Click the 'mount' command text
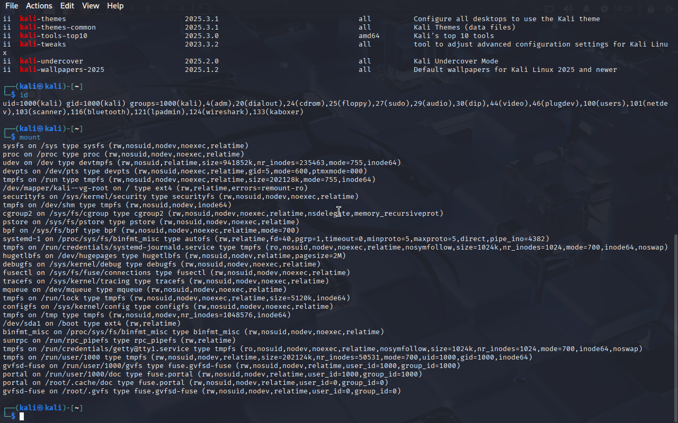Screen dimensions: 678x423 click(x=30, y=137)
